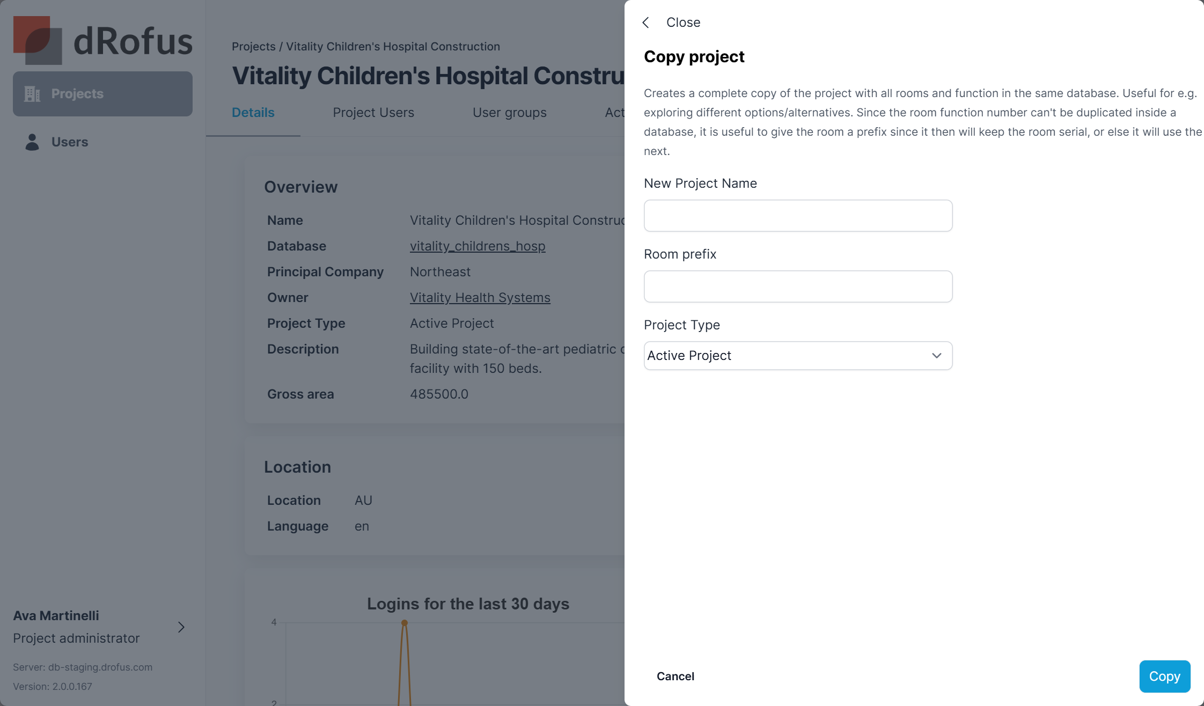Expand the Ava Martinelli user menu chevron
This screenshot has width=1204, height=706.
point(181,627)
